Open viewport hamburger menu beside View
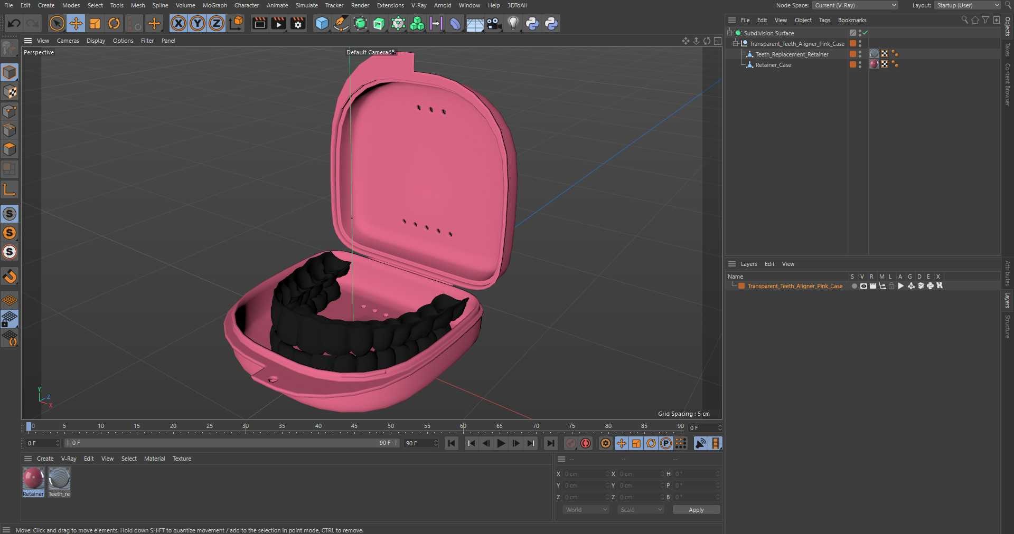This screenshot has height=534, width=1014. pyautogui.click(x=28, y=41)
